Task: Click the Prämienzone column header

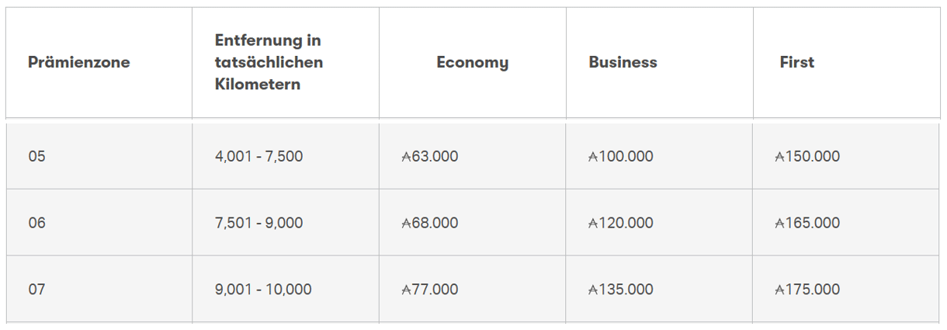Action: (78, 62)
